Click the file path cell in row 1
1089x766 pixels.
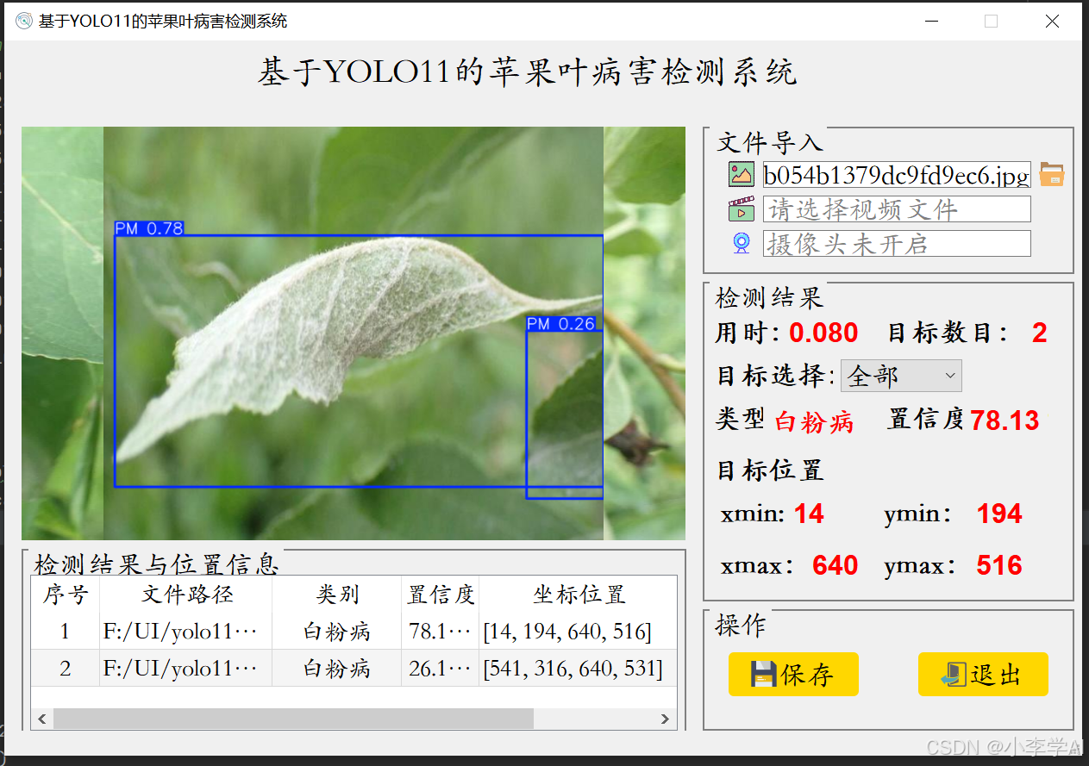pyautogui.click(x=186, y=632)
